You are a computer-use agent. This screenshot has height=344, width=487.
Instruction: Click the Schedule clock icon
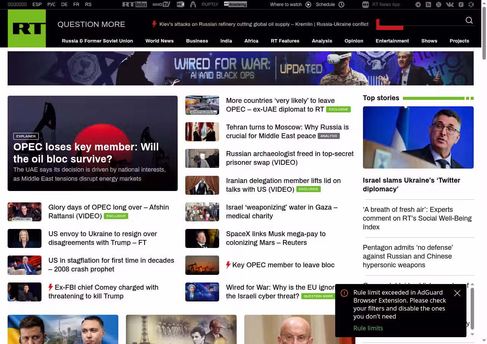pos(341,5)
